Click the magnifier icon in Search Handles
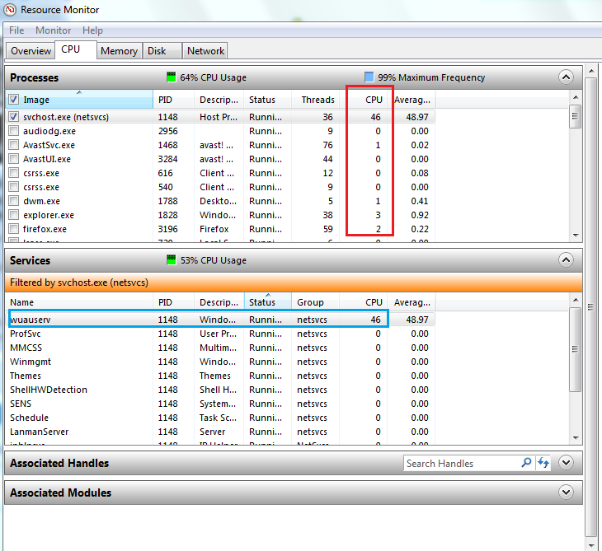The height and width of the screenshot is (551, 602). pyautogui.click(x=526, y=463)
